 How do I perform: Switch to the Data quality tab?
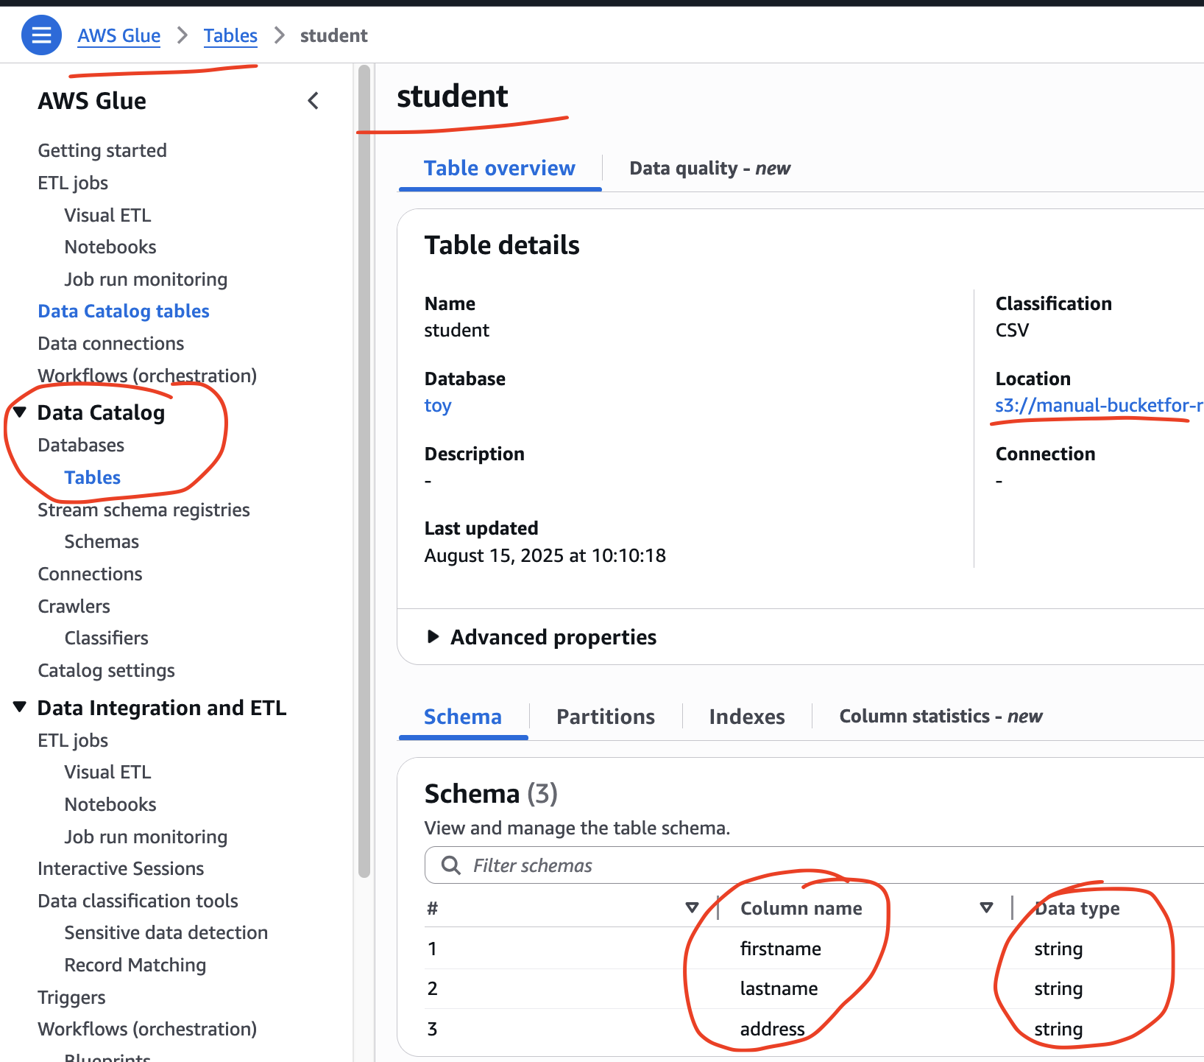click(x=709, y=169)
